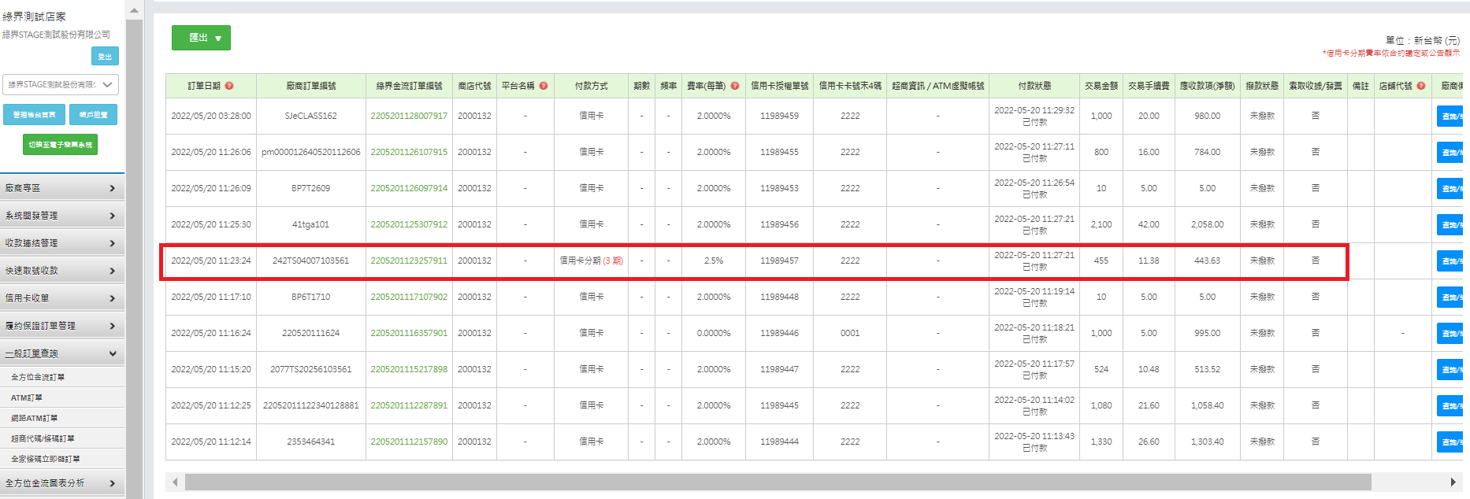Click the 付款方式 column header

(591, 86)
